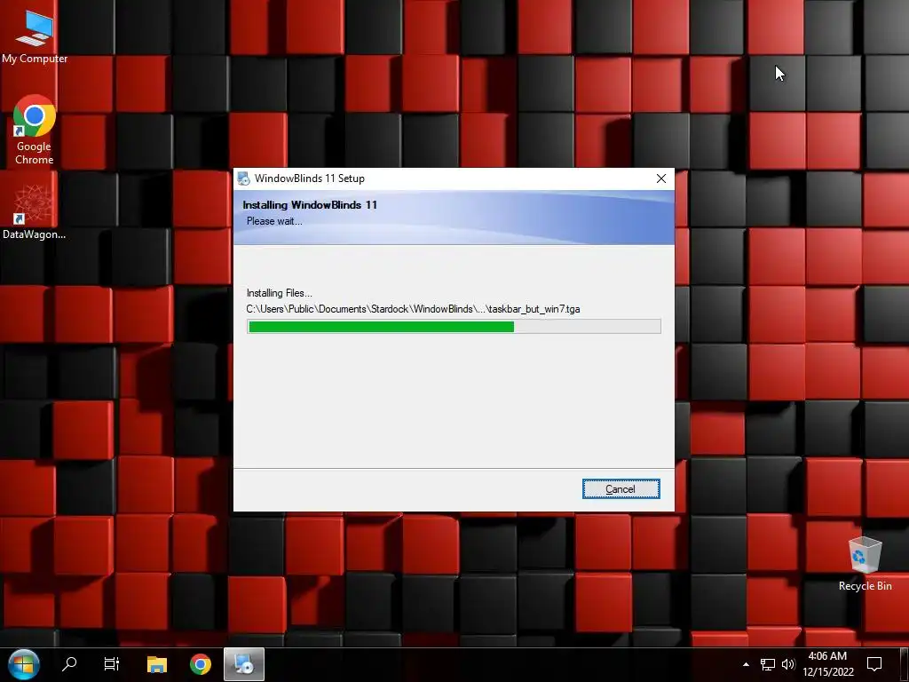Open network status tray icon

[768, 664]
